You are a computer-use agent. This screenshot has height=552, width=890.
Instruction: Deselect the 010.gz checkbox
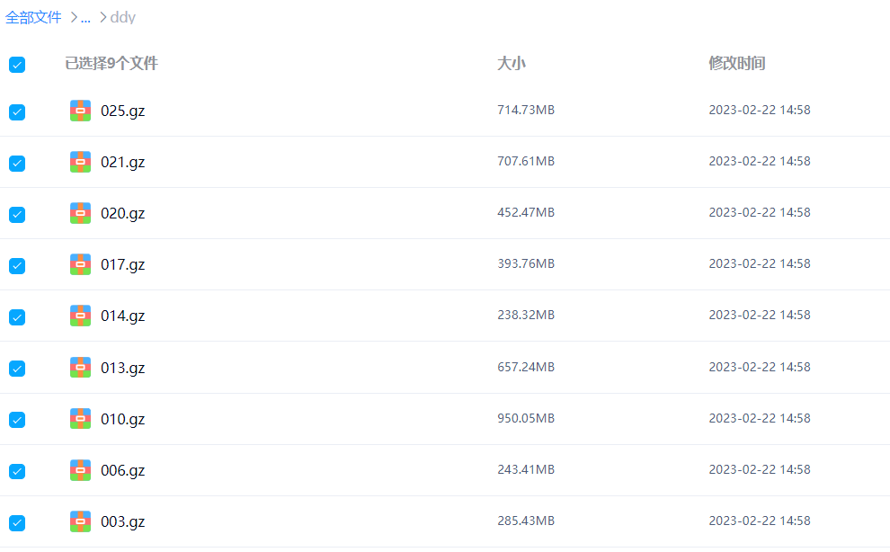[17, 420]
